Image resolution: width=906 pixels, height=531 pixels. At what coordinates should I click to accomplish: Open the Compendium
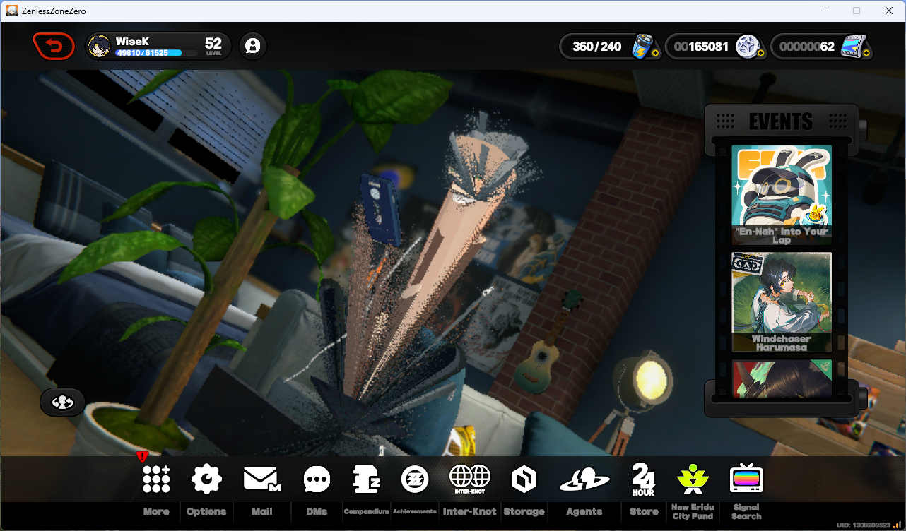tap(366, 479)
